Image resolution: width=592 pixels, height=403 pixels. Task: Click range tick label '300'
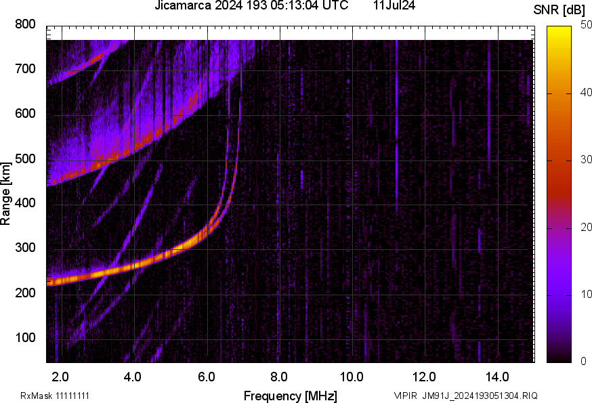tap(25, 248)
